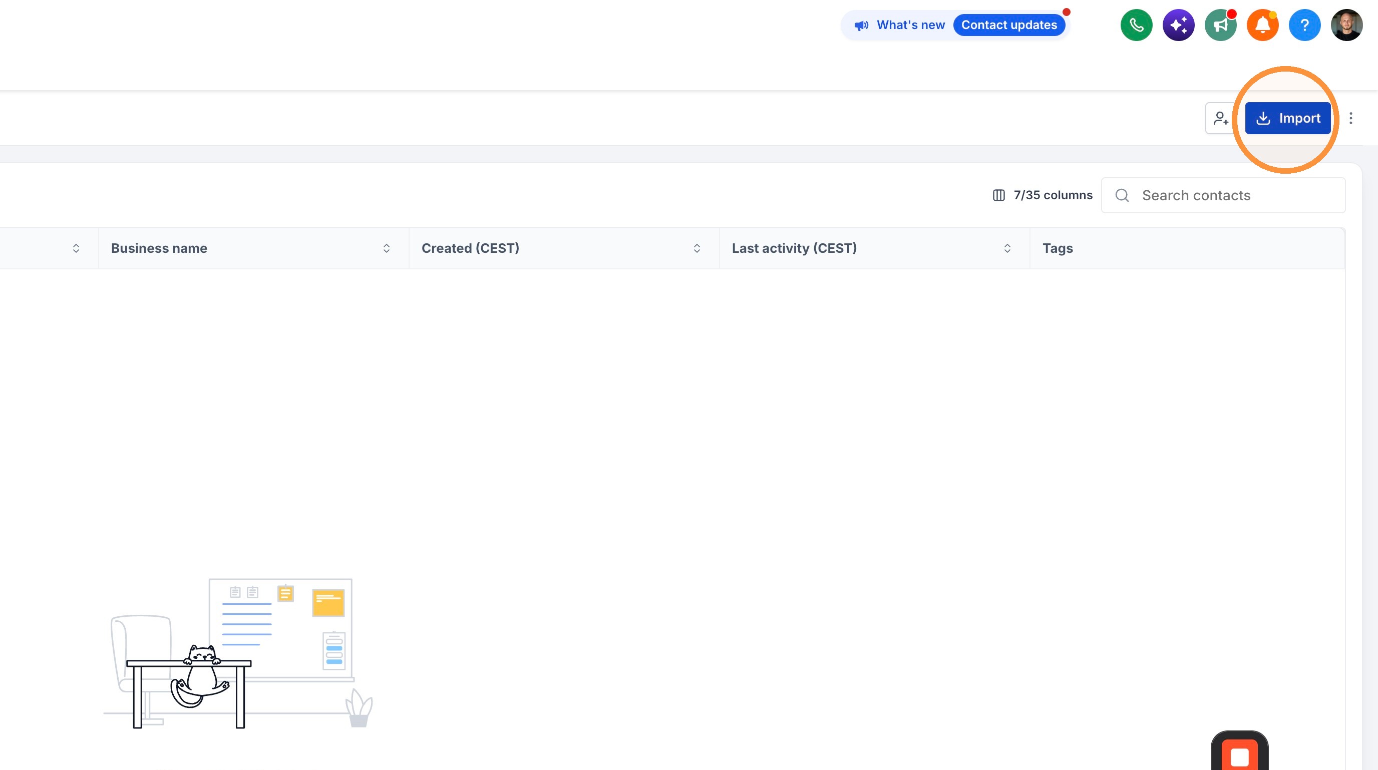This screenshot has height=770, width=1378.
Task: Sort by Business name column
Action: 386,248
